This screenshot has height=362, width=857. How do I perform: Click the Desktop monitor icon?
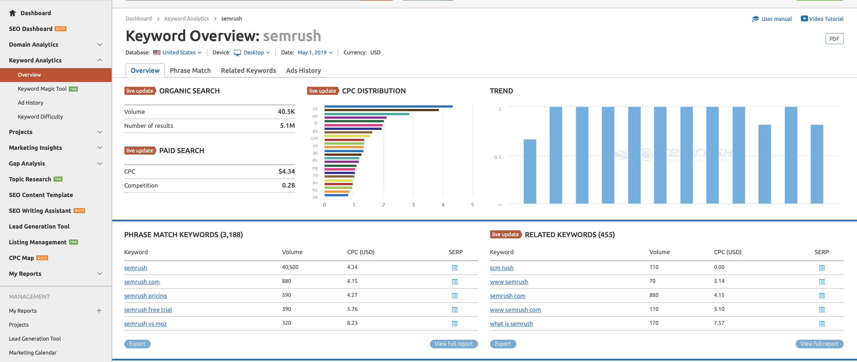point(237,53)
